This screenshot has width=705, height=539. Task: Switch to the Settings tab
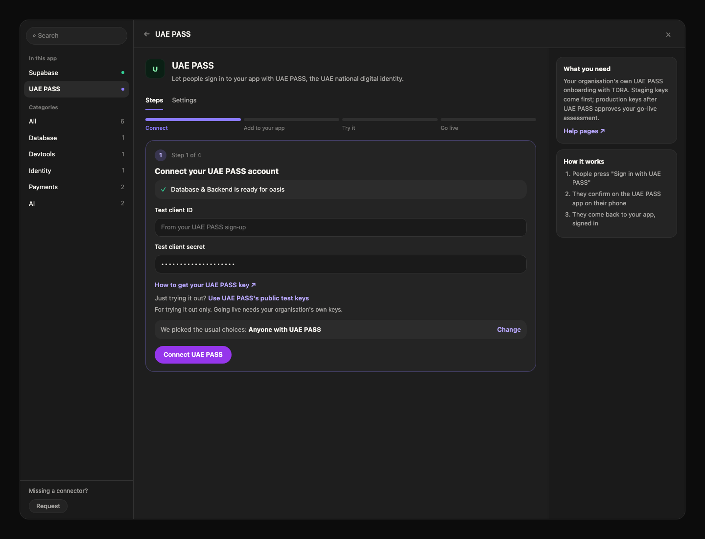pyautogui.click(x=184, y=100)
